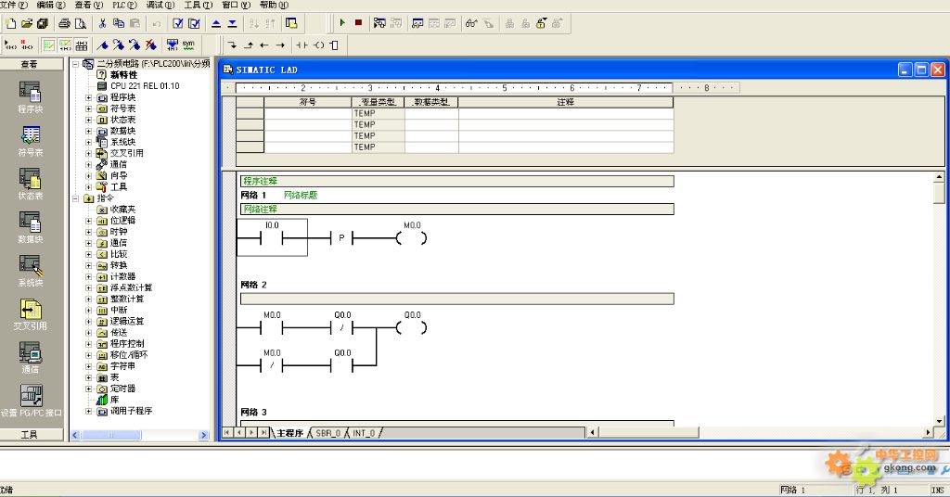
Task: Expand the 位逻辑 instruction folder
Action: tap(88, 221)
